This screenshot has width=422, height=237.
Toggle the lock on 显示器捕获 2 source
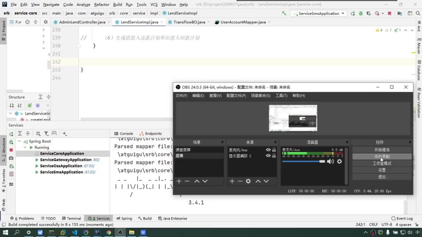point(274,156)
